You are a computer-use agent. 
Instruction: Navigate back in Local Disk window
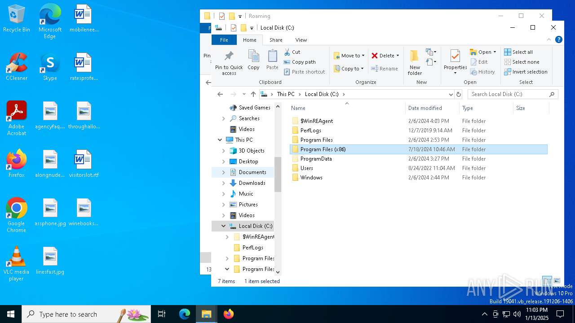[x=220, y=94]
